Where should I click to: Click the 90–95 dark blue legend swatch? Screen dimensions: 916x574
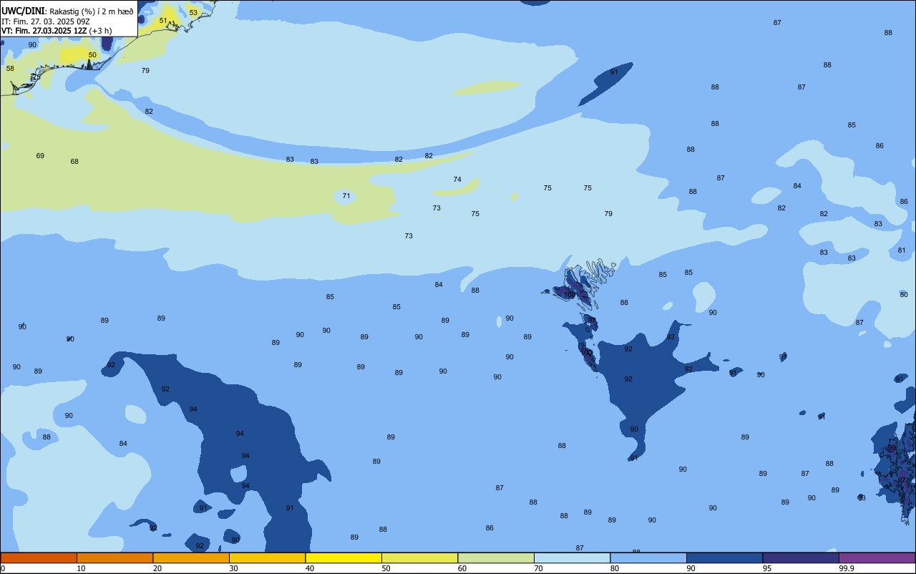pos(724,558)
